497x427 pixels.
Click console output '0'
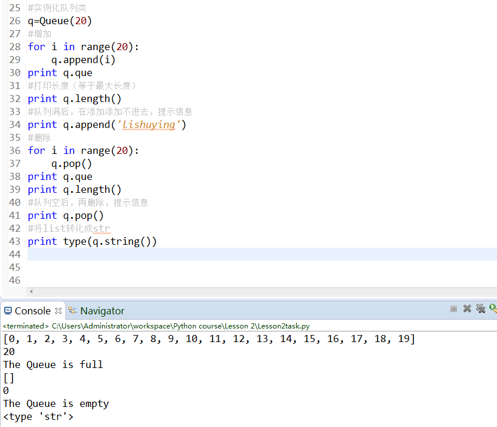tap(6, 391)
